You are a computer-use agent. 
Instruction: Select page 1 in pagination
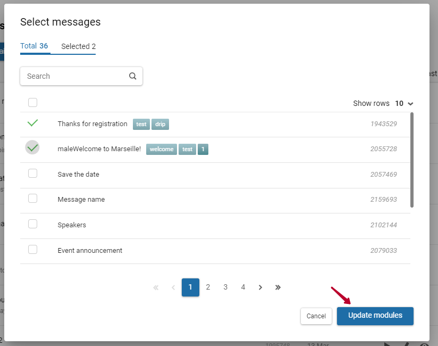pos(190,287)
